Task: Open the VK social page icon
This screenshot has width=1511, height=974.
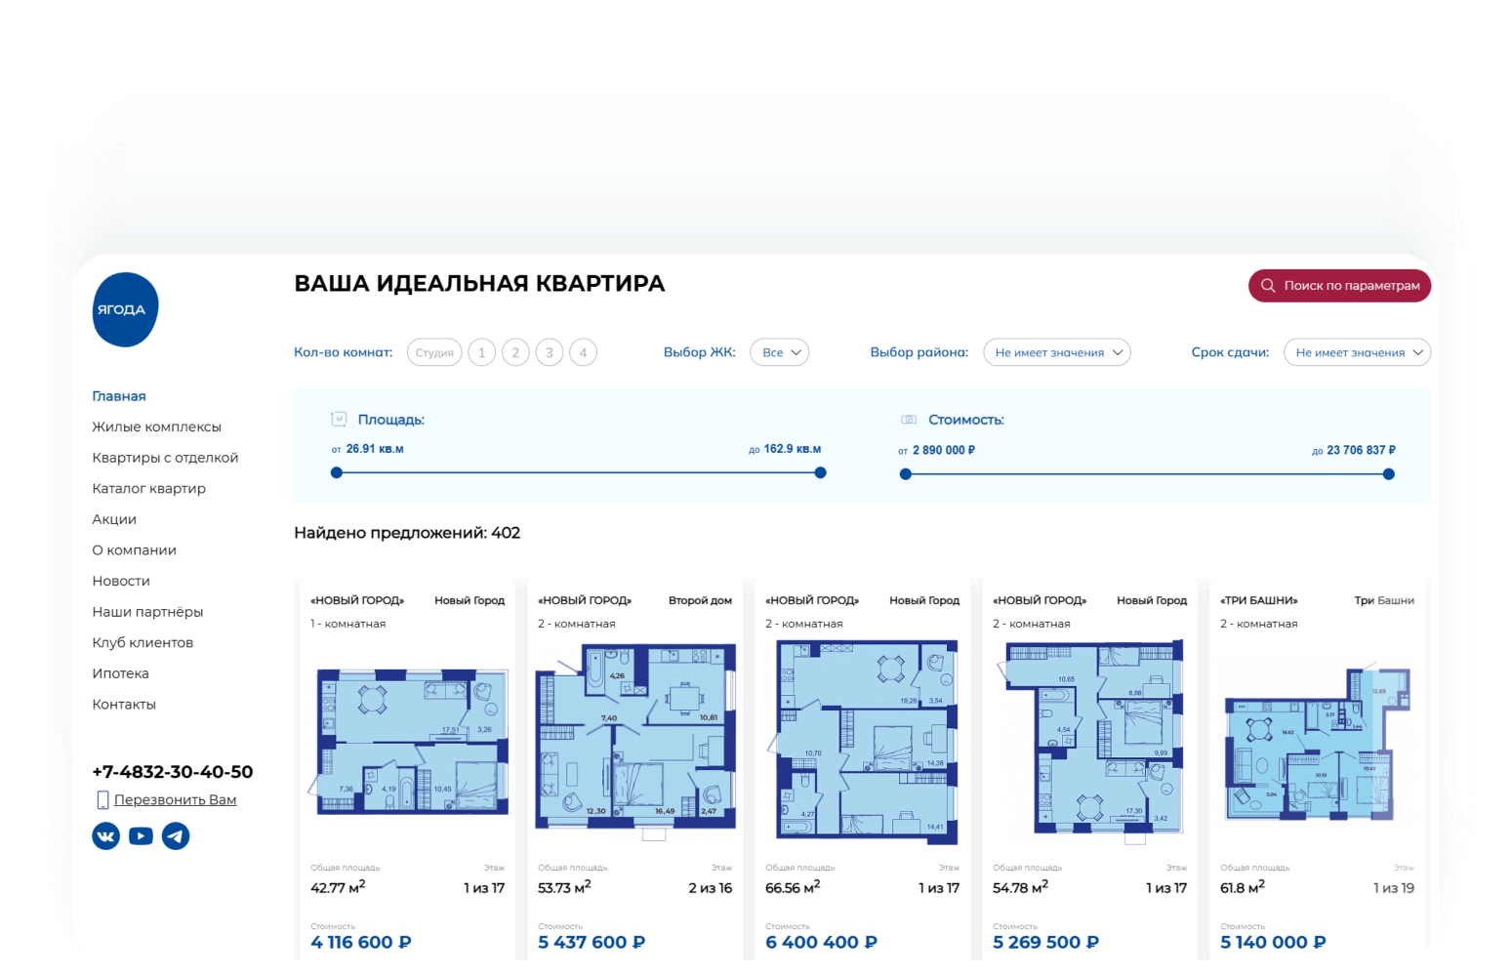Action: (105, 836)
